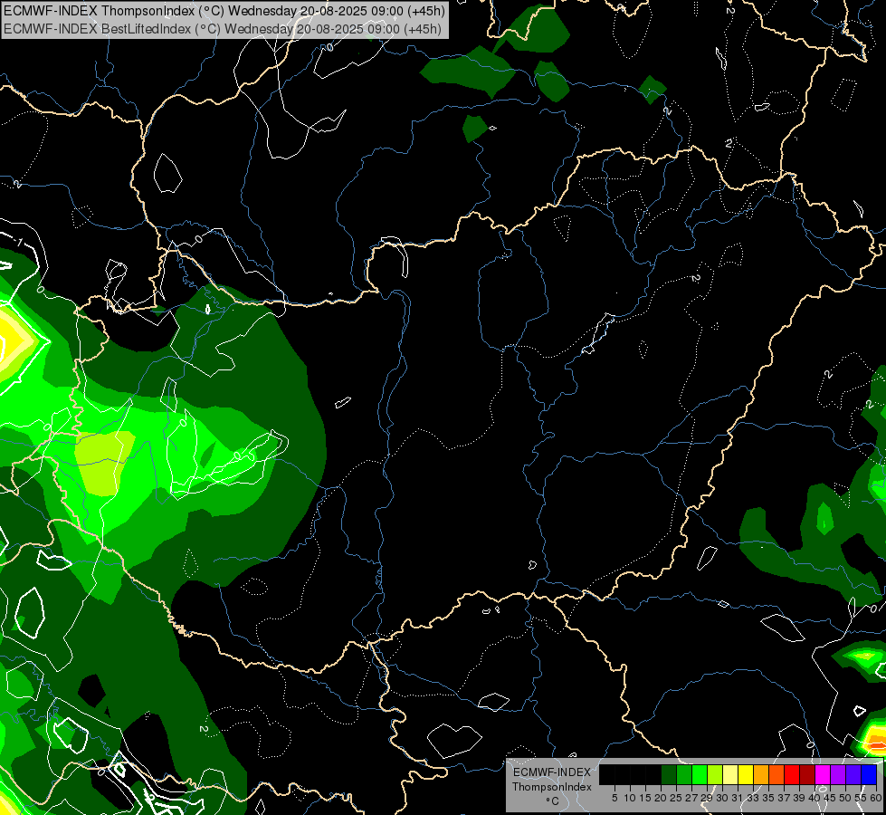This screenshot has height=815, width=886.
Task: Select the dark red 39–40 legend swatch
Action: [x=807, y=774]
